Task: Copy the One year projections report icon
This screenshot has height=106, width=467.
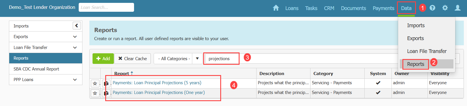Action: point(106,93)
